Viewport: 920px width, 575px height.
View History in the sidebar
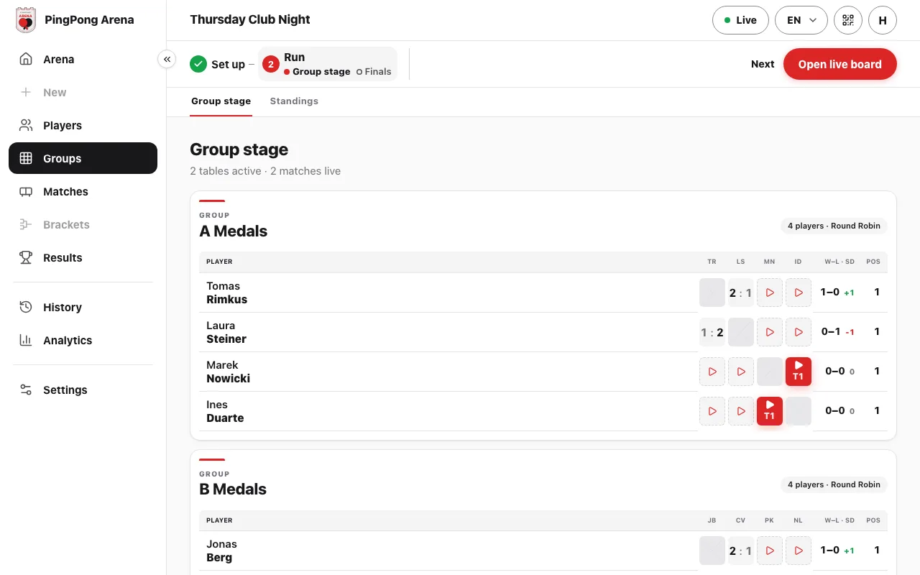pyautogui.click(x=83, y=308)
